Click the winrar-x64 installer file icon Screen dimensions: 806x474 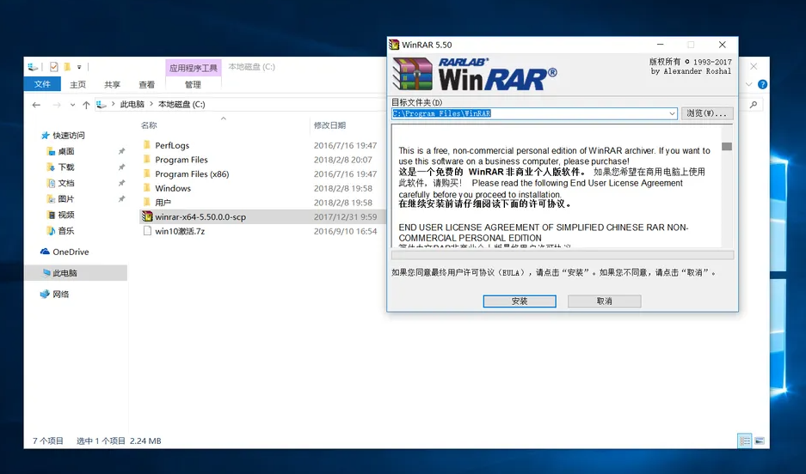(x=147, y=216)
